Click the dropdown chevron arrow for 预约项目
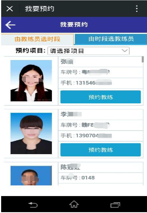Image resolution: width=147 pixels, height=213 pixels. click(125, 51)
